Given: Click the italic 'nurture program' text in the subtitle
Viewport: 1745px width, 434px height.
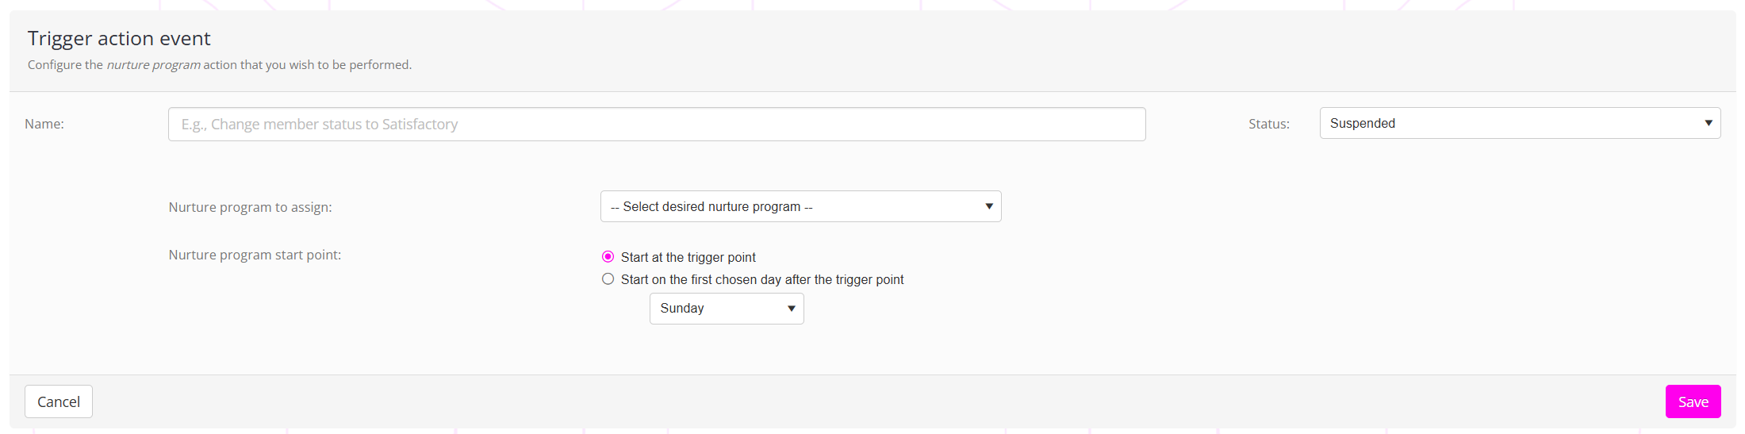Looking at the screenshot, I should click(x=153, y=65).
